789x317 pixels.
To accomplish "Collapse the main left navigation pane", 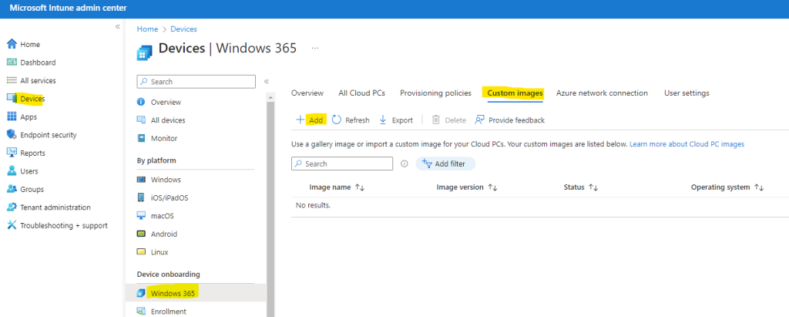I will click(117, 26).
